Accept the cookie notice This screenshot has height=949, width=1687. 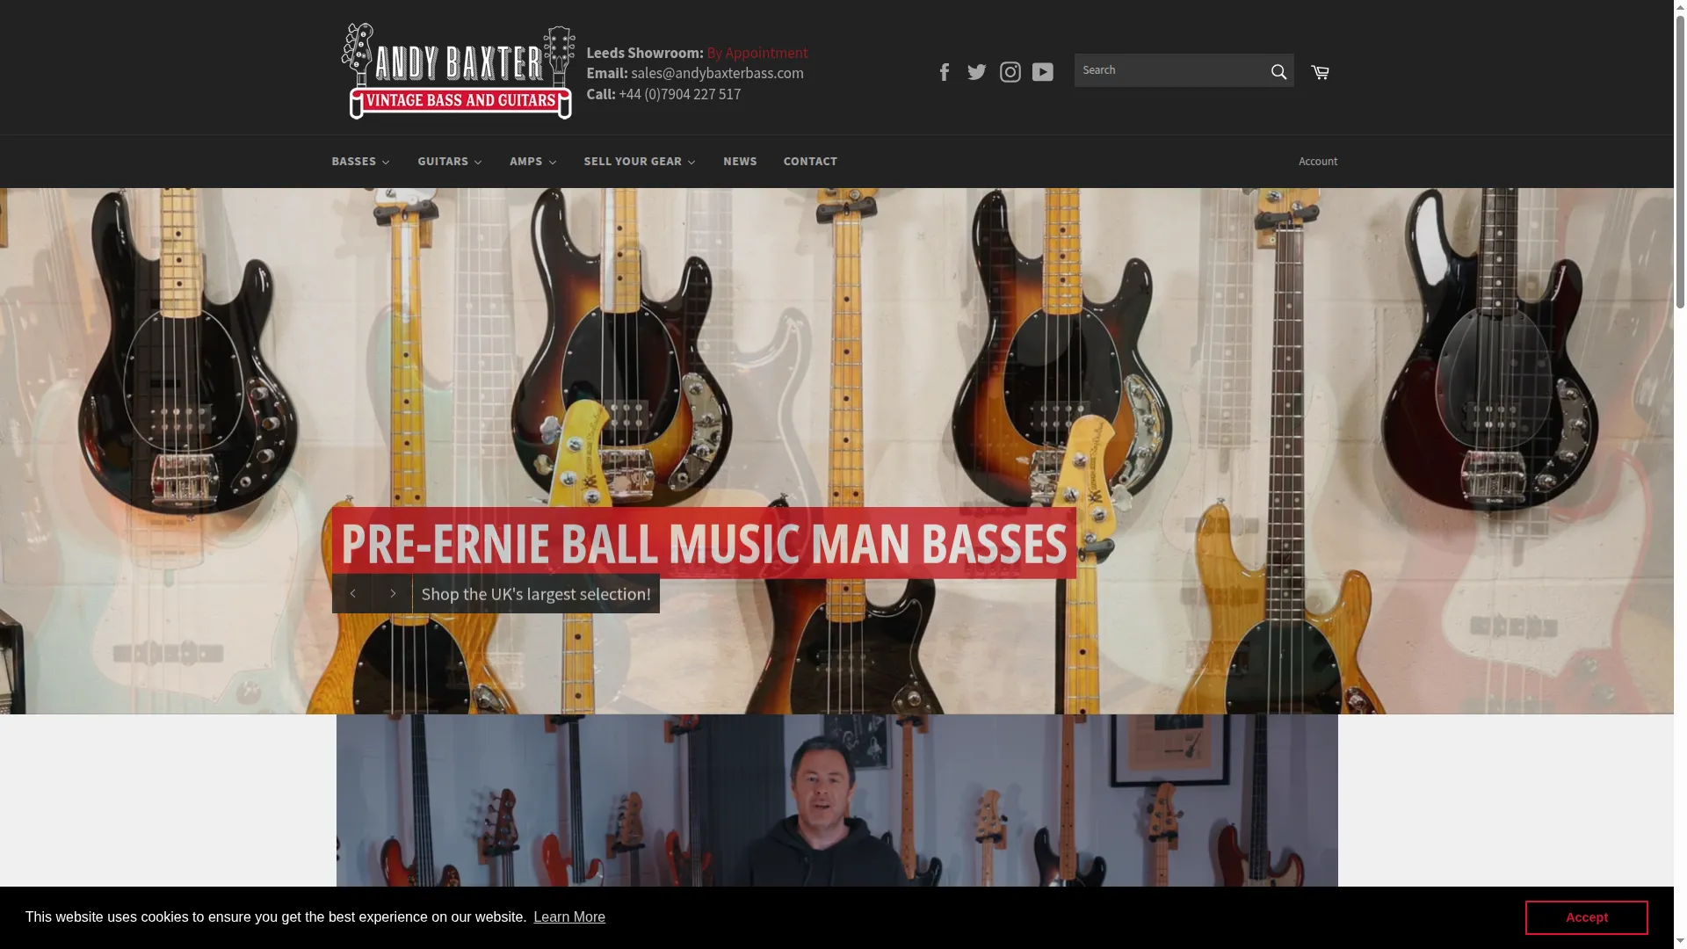point(1586,917)
